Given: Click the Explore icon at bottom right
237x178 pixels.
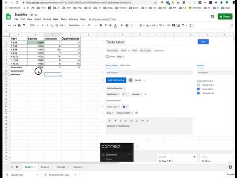Looking at the screenshot, I should (231, 167).
